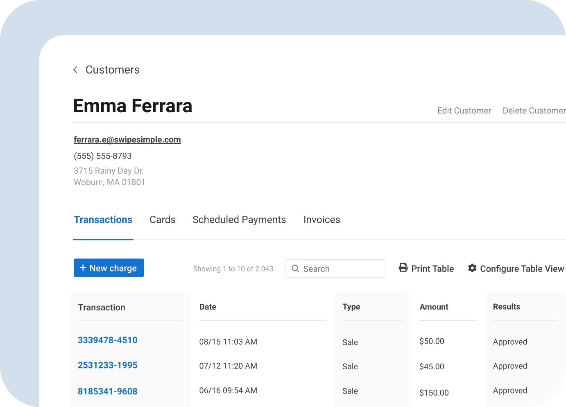Viewport: 566px width, 407px height.
Task: Click the magnifier icon in the search box
Action: pos(296,269)
